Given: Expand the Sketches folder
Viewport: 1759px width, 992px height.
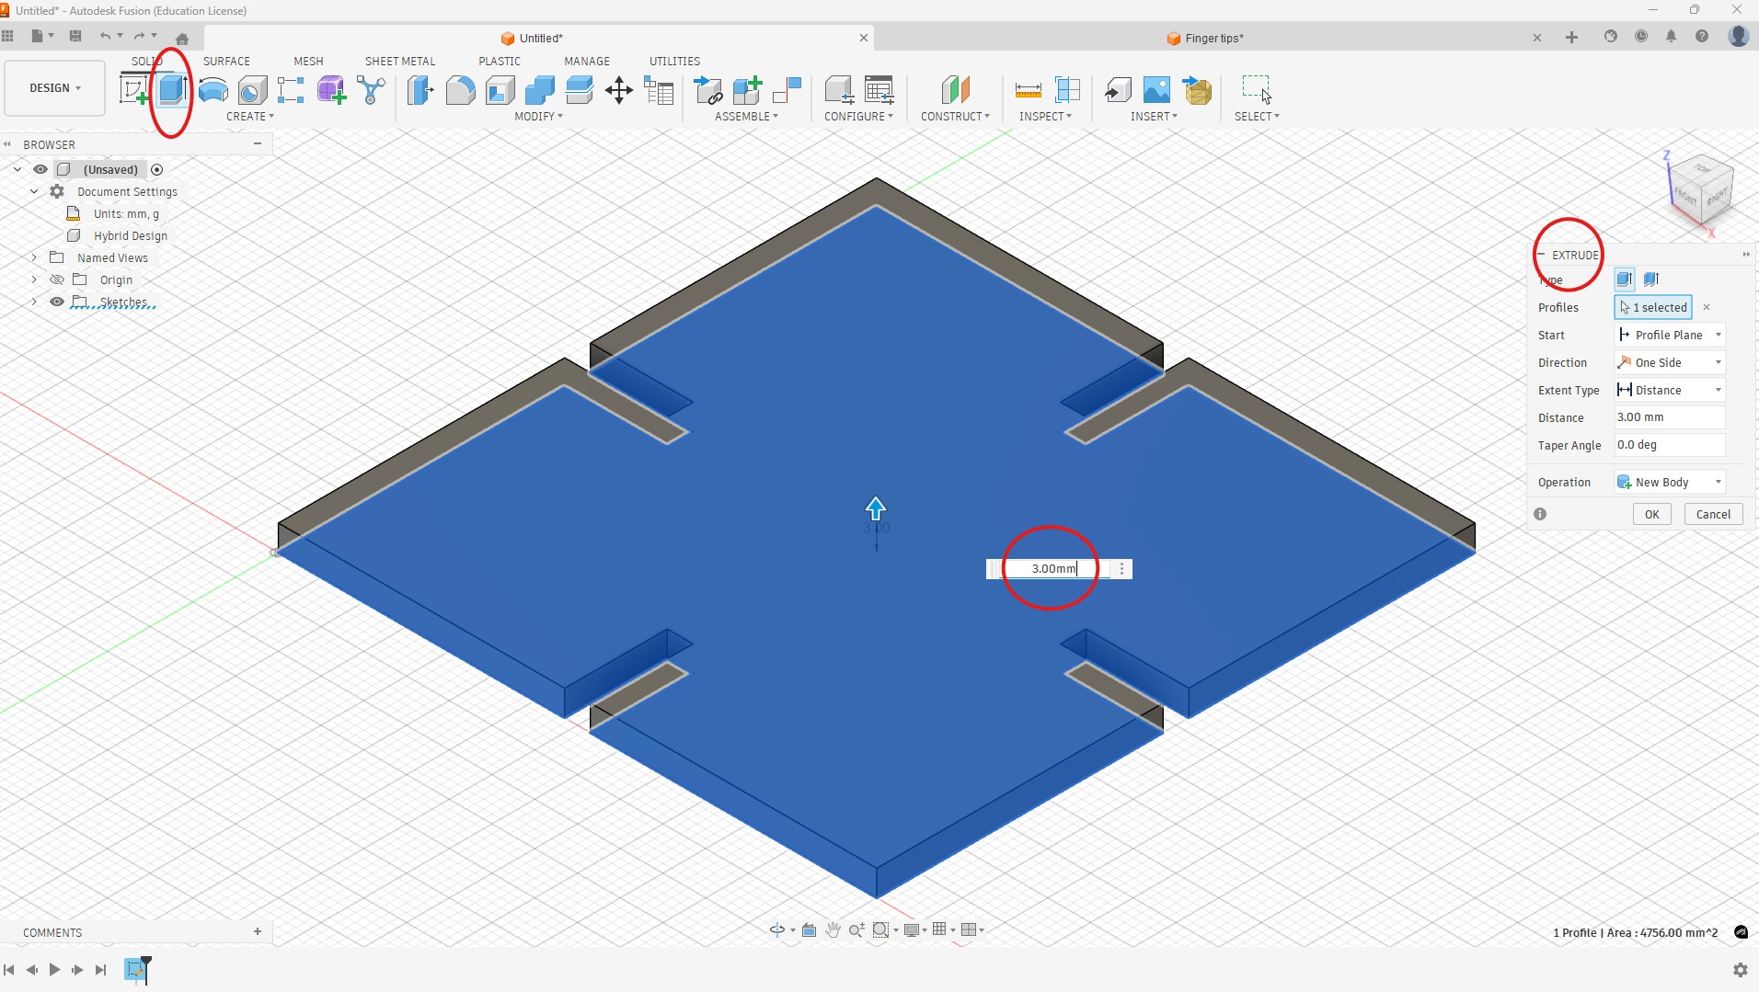Looking at the screenshot, I should click(x=34, y=302).
